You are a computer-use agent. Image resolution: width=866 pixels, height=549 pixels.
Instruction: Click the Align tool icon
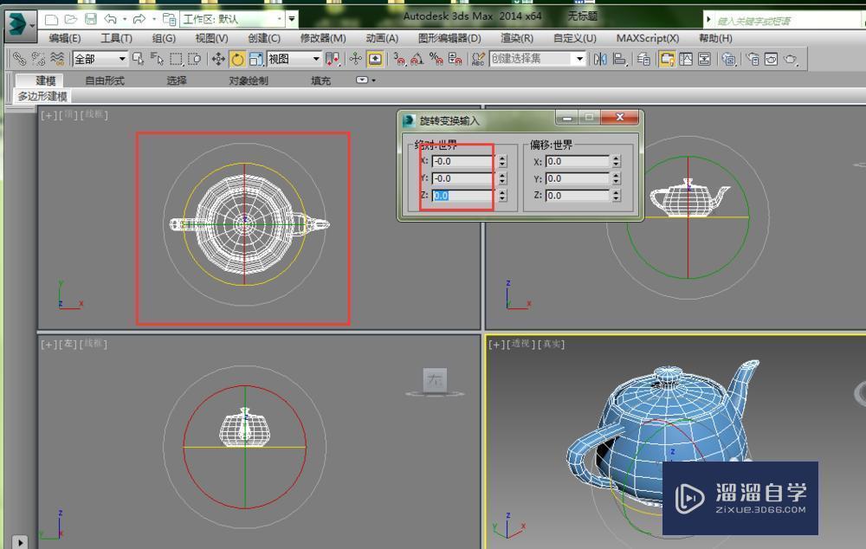coord(619,58)
